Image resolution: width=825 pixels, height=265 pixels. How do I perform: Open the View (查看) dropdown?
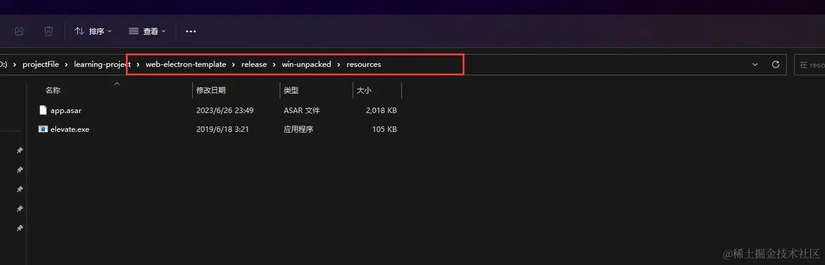(x=147, y=31)
